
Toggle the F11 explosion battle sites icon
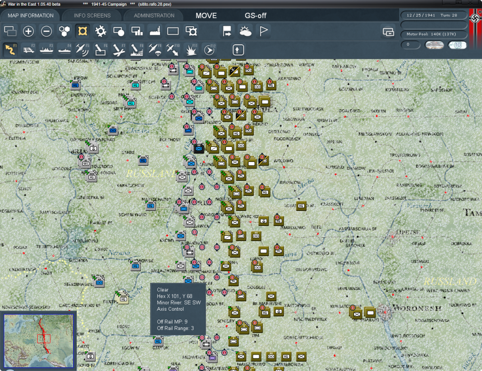coord(191,49)
